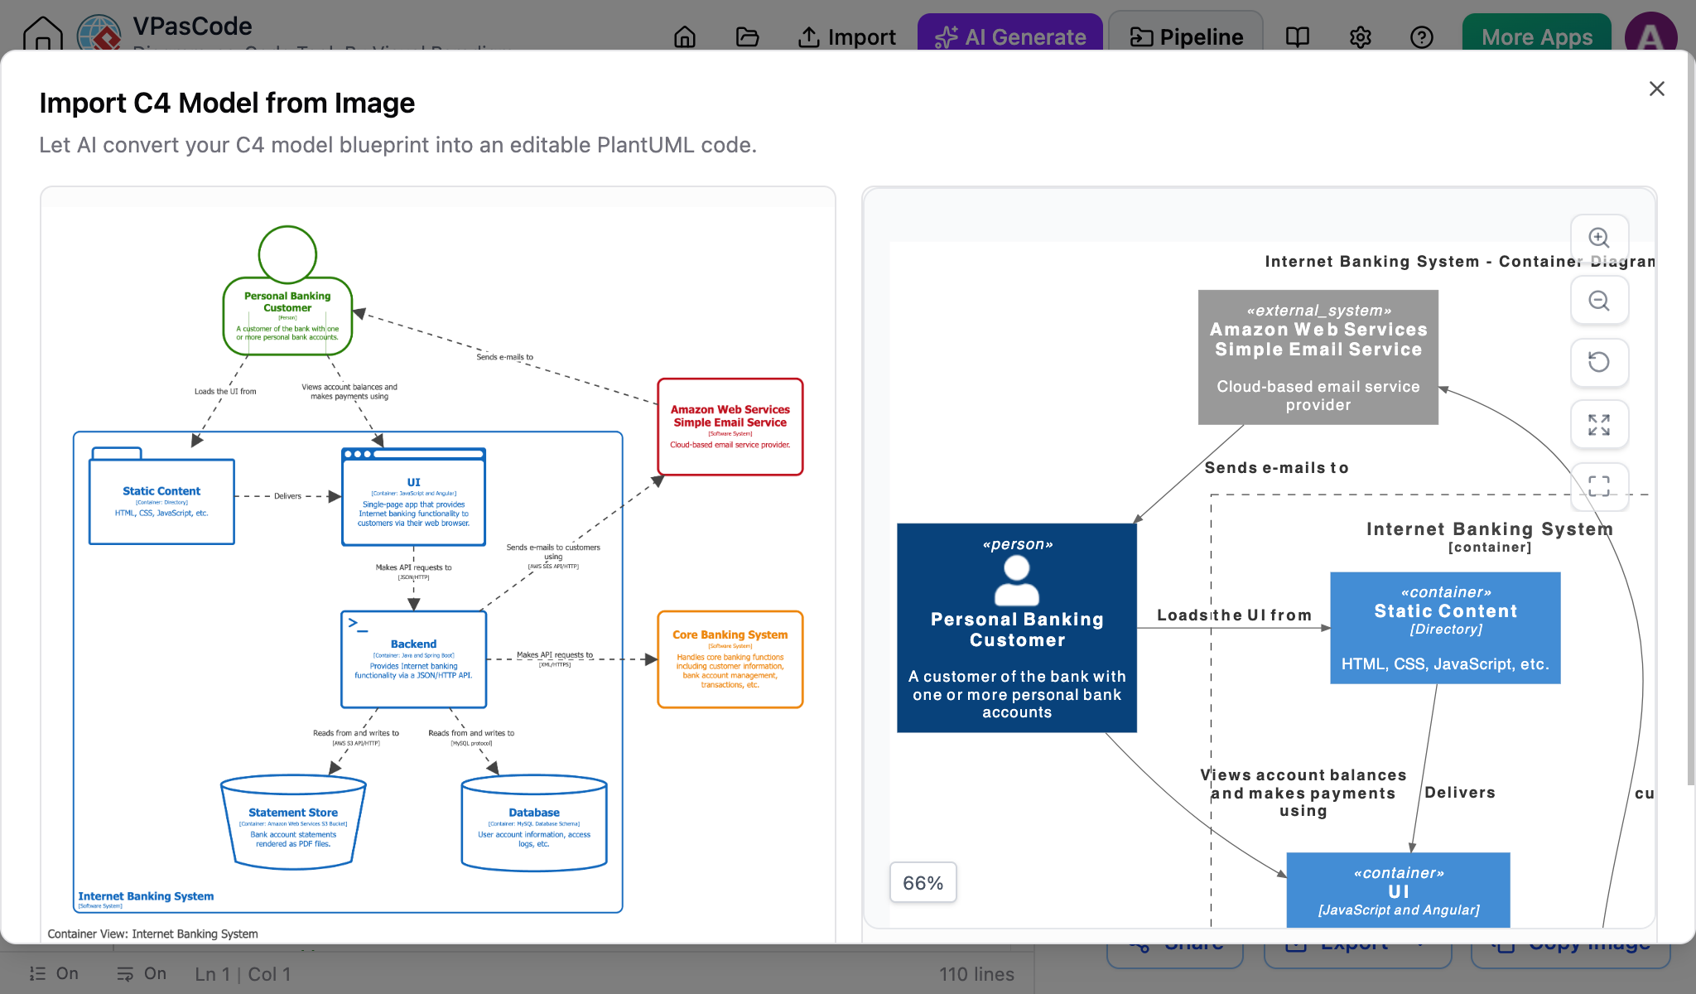Open the AI Generate menu

click(x=1010, y=35)
